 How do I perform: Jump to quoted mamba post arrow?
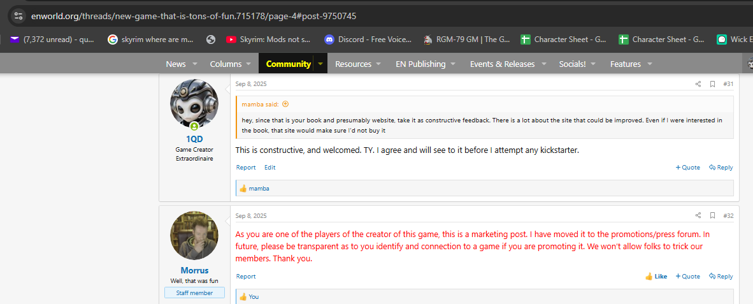click(x=285, y=104)
